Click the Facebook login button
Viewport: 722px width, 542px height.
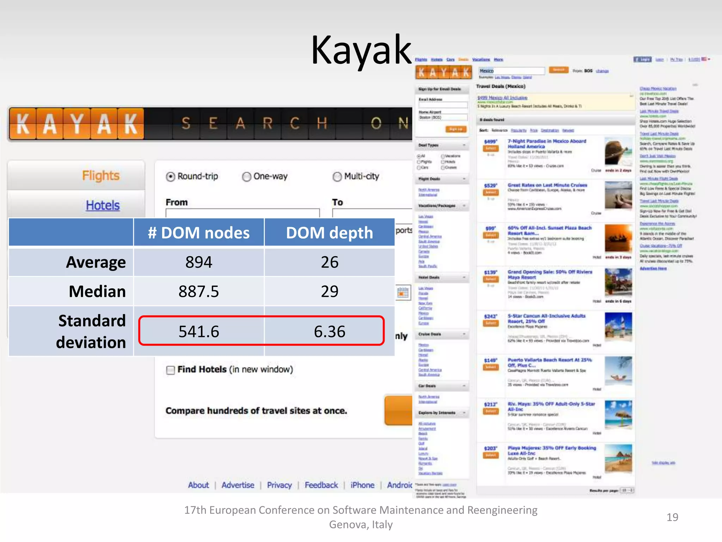pyautogui.click(x=642, y=59)
